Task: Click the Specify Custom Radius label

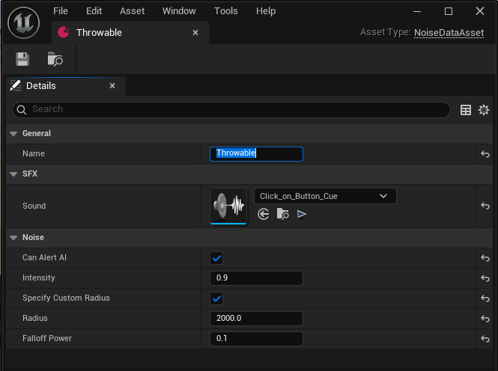Action: (66, 298)
